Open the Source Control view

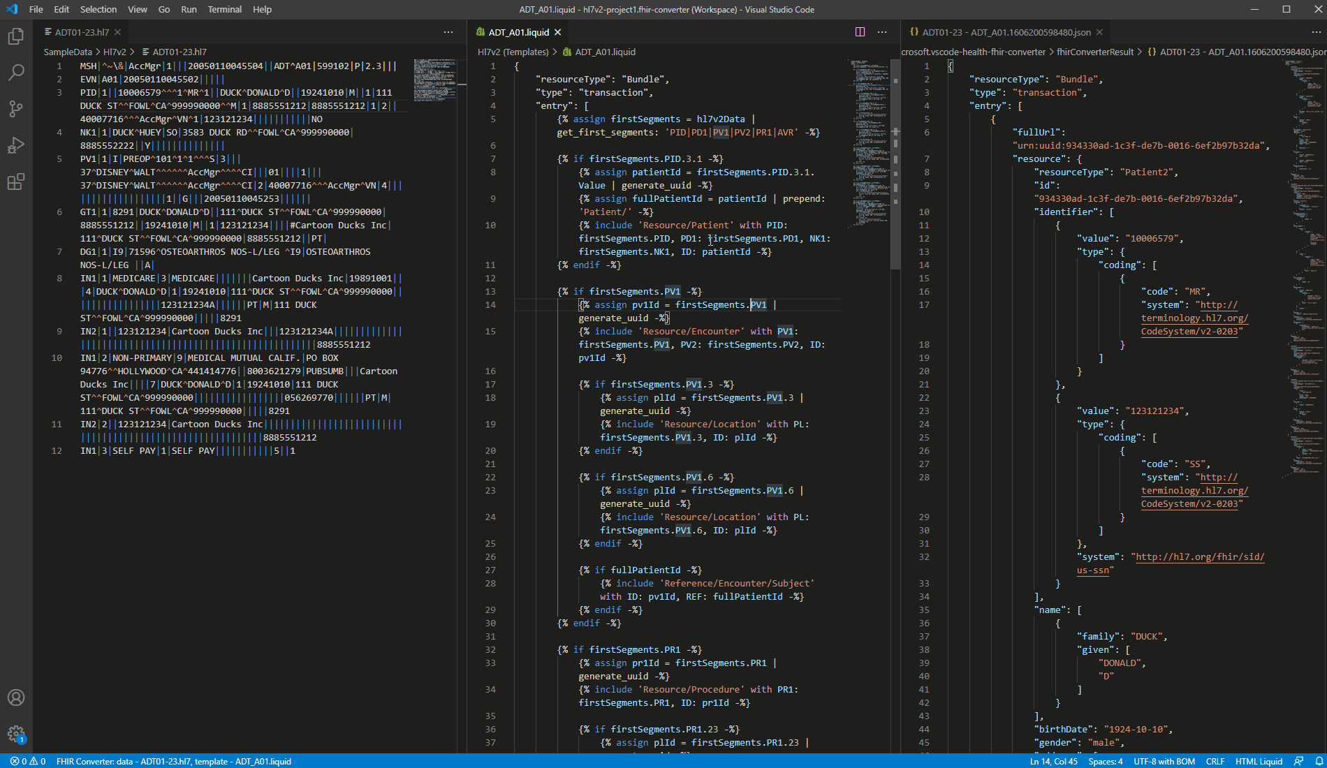coord(16,109)
